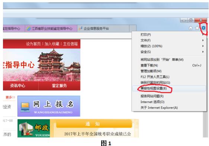Viewport: 209px width, 146px height.
Task: Expand the 打印(P) submenu arrow
Action: (x=203, y=35)
